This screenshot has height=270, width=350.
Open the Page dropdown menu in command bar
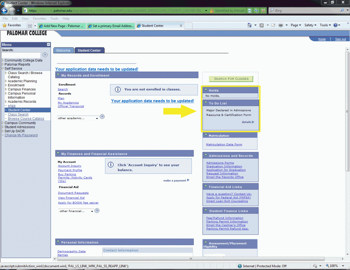click(296, 25)
